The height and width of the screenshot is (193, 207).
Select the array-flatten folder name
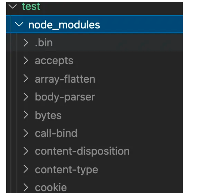tap(65, 79)
